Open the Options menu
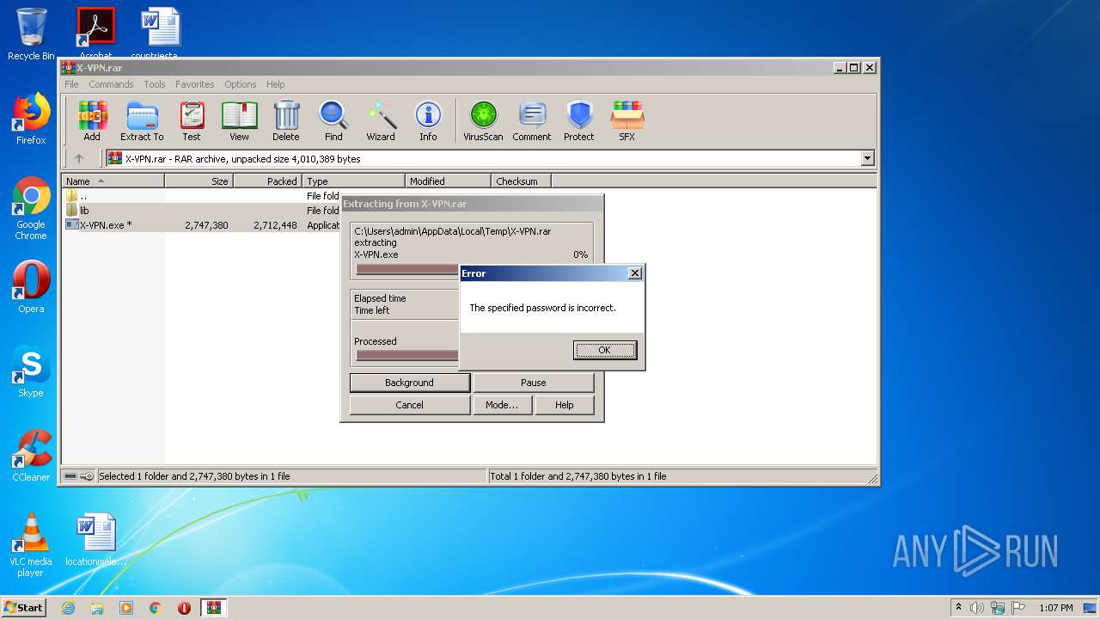Screen dimensions: 1100x619 pos(241,84)
